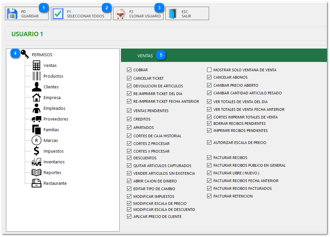The image size is (330, 237).
Task: Enable MOSTRAR SOLO VENTANA DE VENTA checkbox
Action: [209, 70]
